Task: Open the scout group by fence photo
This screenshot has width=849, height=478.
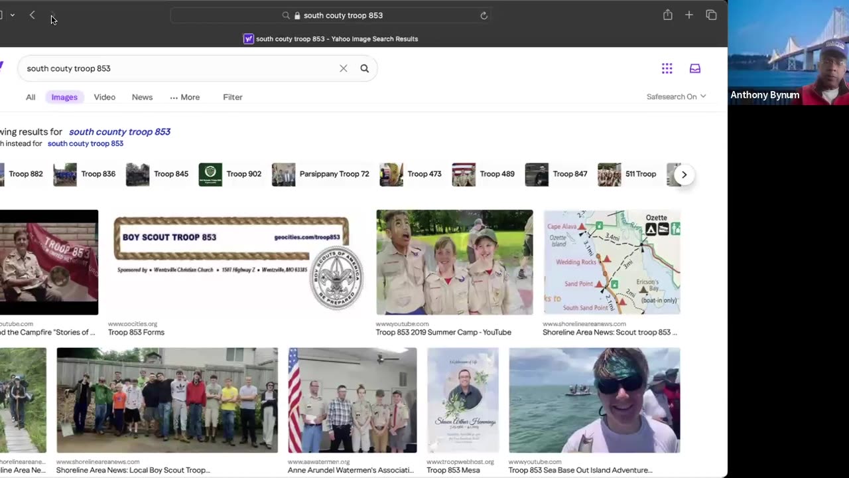Action: 167,400
